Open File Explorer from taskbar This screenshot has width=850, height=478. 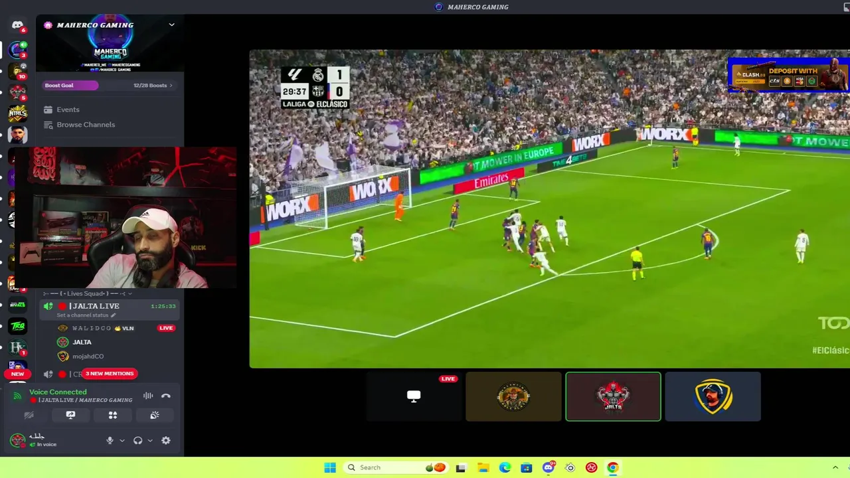click(483, 467)
